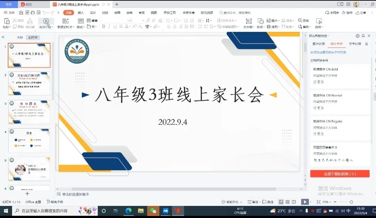Click 全部下载并替换 download fonts button
376x218 pixels.
(340, 174)
